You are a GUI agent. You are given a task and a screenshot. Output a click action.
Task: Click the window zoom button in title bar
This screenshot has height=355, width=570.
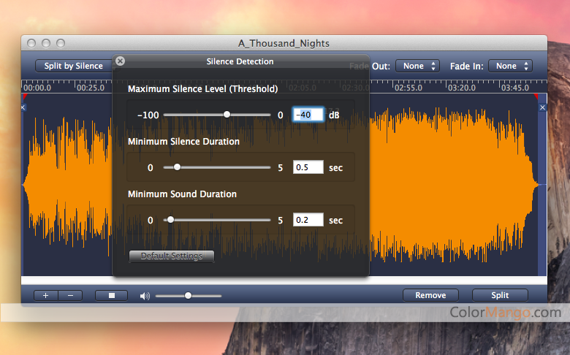[61, 43]
